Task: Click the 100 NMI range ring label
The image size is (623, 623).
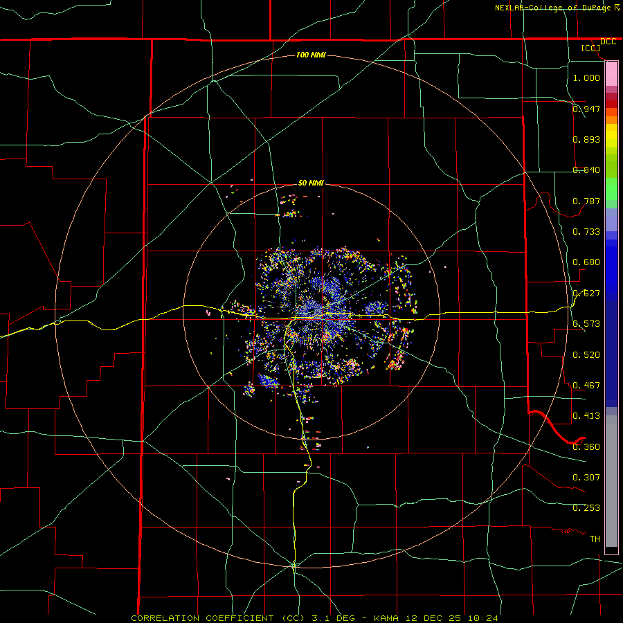Action: click(311, 55)
